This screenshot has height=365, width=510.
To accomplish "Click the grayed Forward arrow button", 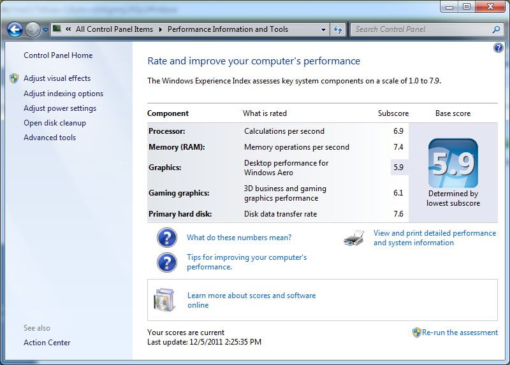I will [33, 29].
